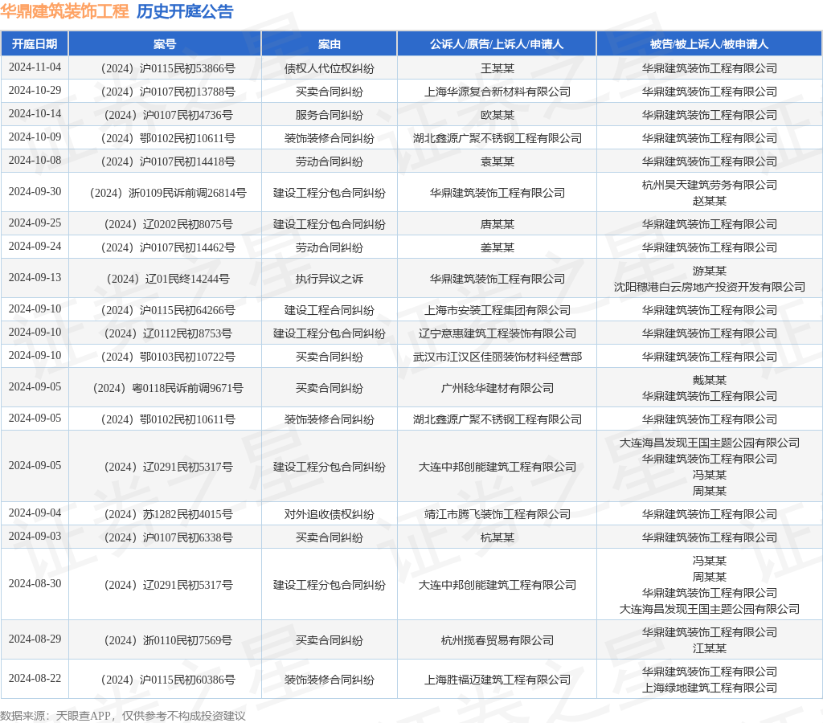This screenshot has height=723, width=823.
Task: Select case number (2024)沪0107民初14462号
Action: click(168, 247)
